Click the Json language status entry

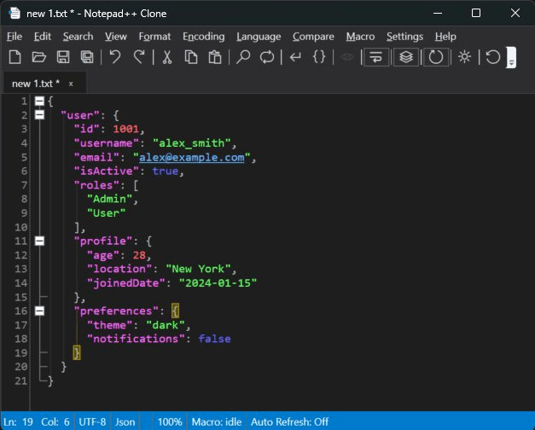[x=125, y=421]
